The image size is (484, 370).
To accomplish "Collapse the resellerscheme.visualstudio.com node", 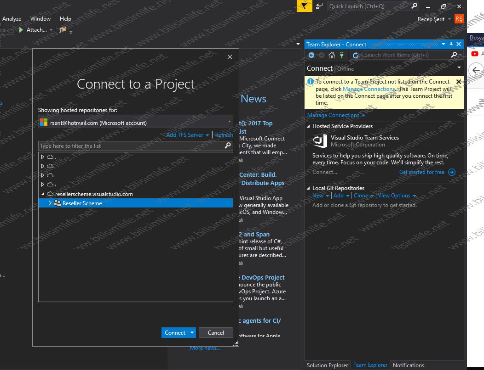I will click(x=43, y=194).
